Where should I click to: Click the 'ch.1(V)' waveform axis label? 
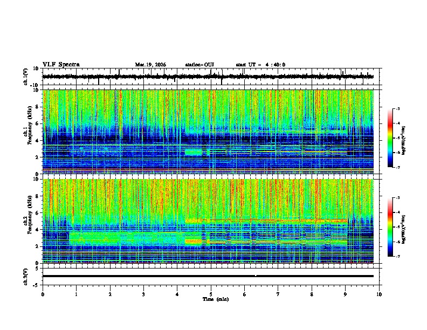point(26,77)
